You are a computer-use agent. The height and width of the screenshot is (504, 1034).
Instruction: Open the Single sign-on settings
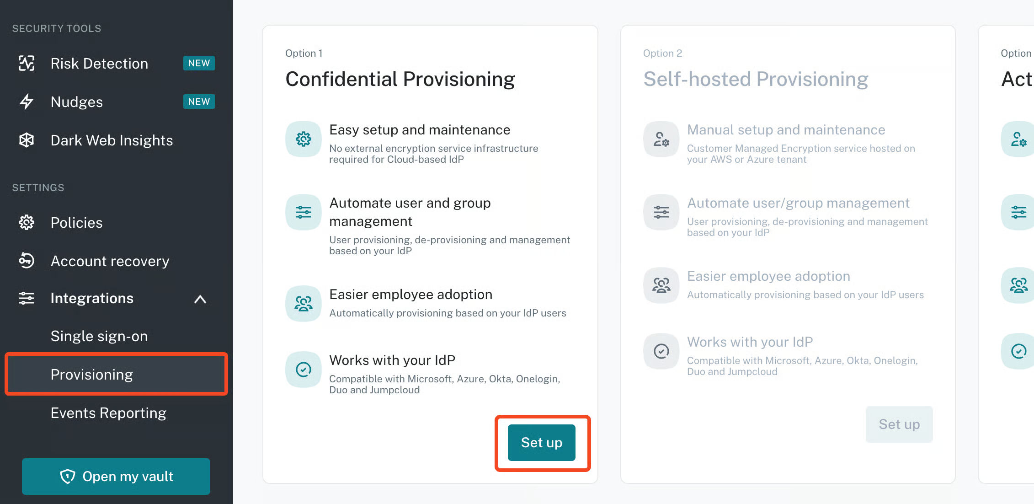pos(99,336)
